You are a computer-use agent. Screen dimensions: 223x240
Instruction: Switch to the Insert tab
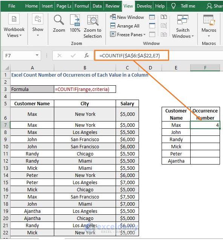pos(47,6)
